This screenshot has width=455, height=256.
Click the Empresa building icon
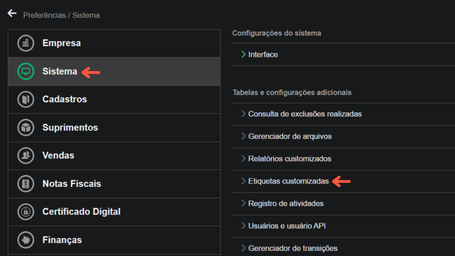pos(25,43)
